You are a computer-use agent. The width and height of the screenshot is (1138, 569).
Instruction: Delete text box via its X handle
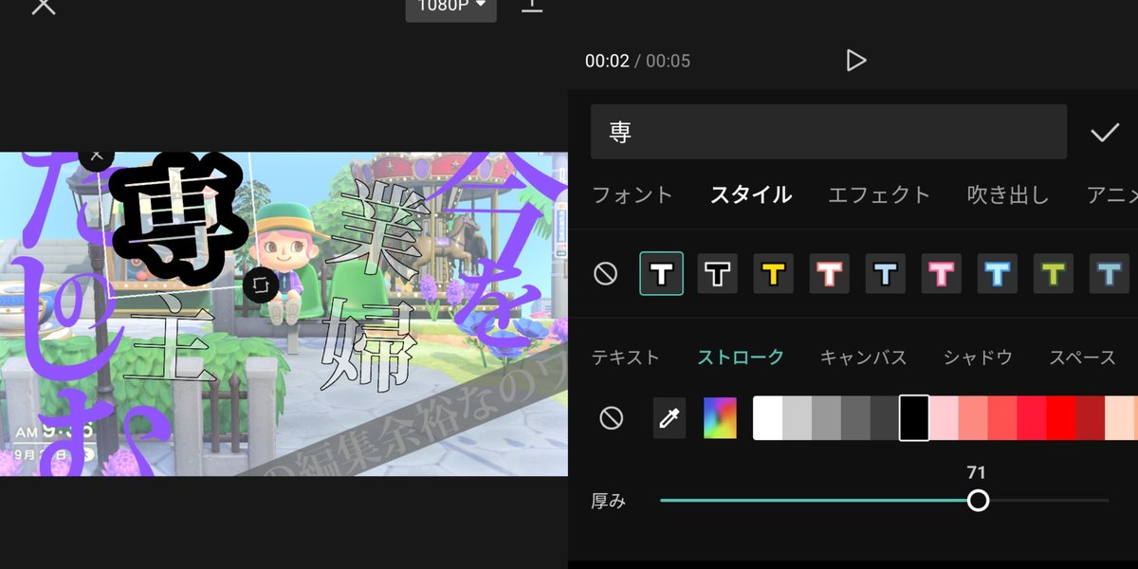click(x=96, y=156)
